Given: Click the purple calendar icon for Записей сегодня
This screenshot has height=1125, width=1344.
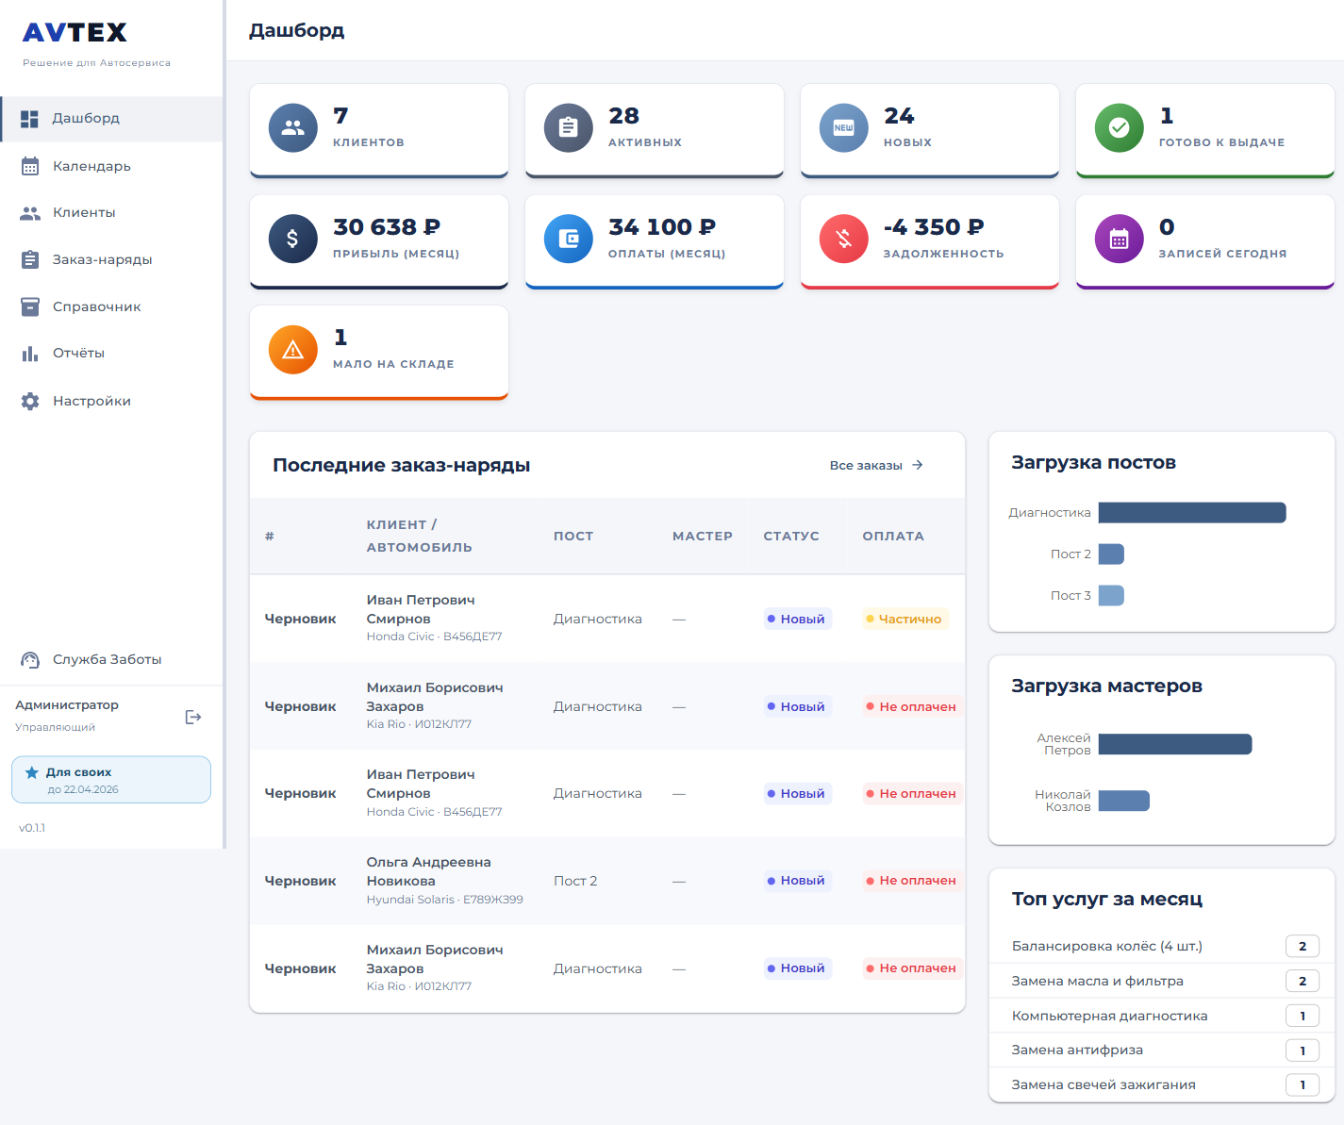Looking at the screenshot, I should tap(1120, 239).
